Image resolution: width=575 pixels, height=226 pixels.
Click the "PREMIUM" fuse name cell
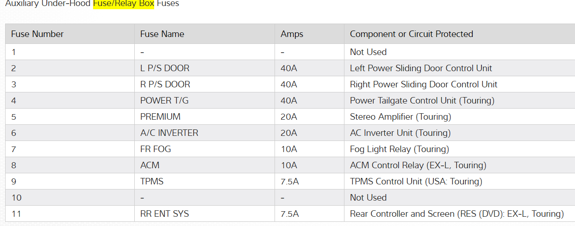click(x=160, y=116)
